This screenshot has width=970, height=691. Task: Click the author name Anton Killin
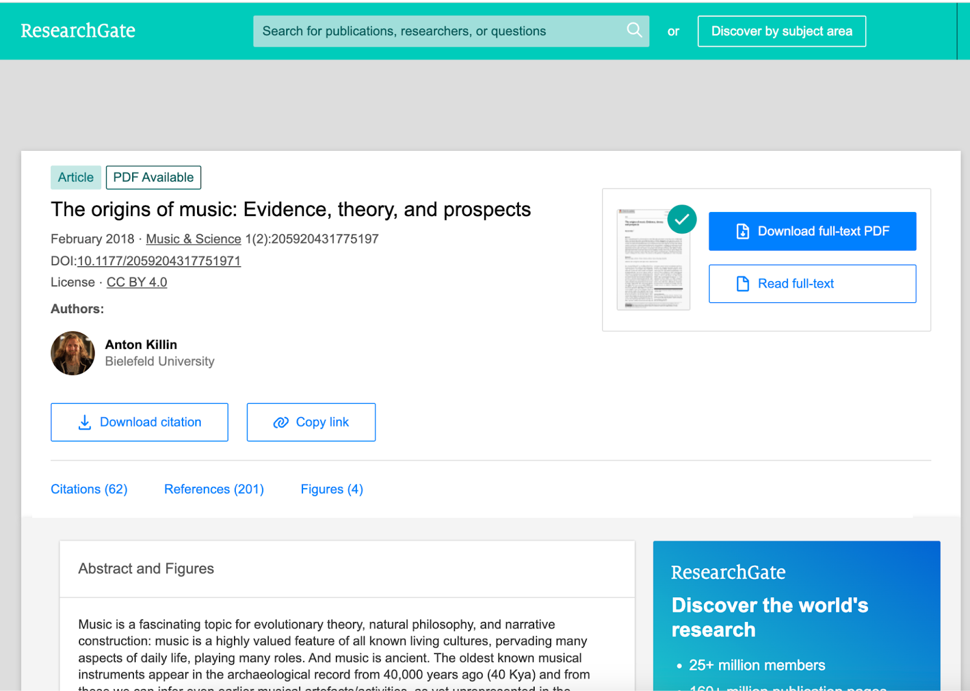(x=141, y=345)
